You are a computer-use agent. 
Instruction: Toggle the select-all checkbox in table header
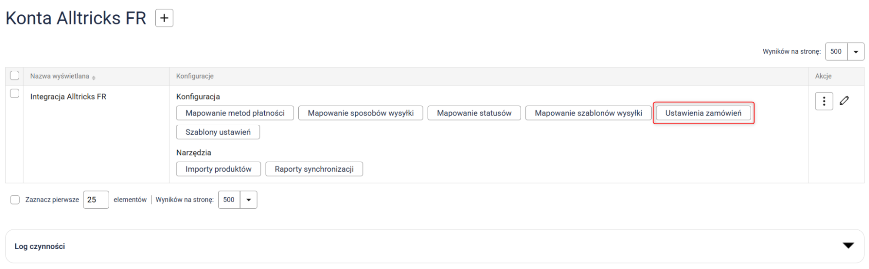click(x=15, y=76)
